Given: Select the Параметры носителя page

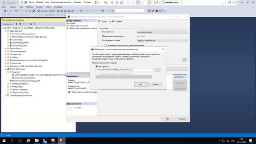Looking at the screenshot, I should [78, 26].
